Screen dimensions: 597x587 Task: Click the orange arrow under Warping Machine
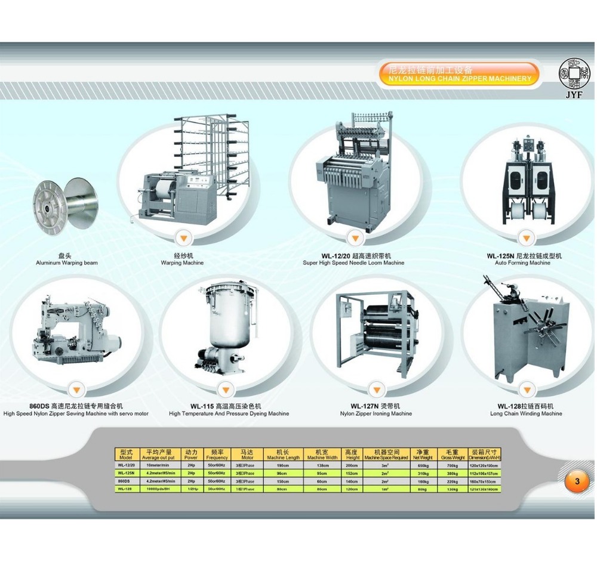point(184,239)
